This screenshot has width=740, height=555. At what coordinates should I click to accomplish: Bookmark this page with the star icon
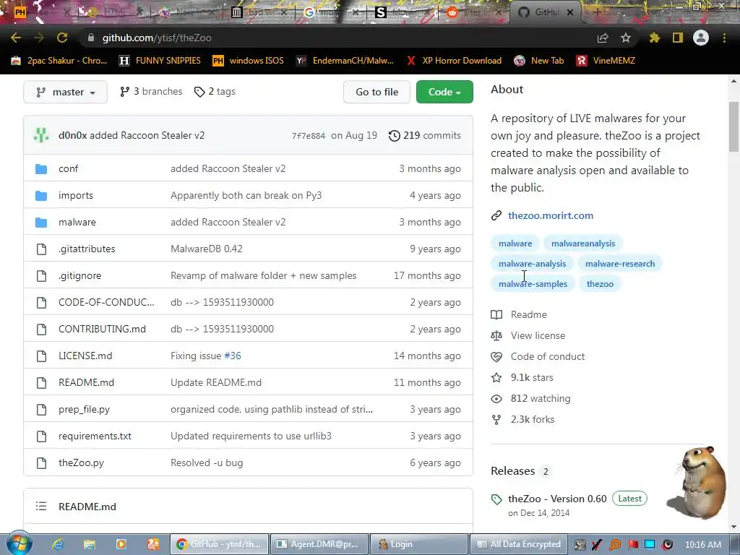[626, 38]
